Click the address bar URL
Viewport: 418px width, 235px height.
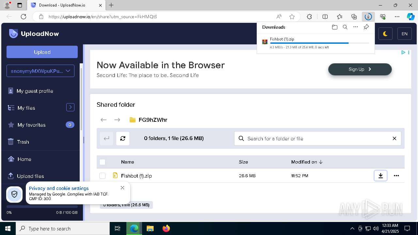pyautogui.click(x=103, y=17)
